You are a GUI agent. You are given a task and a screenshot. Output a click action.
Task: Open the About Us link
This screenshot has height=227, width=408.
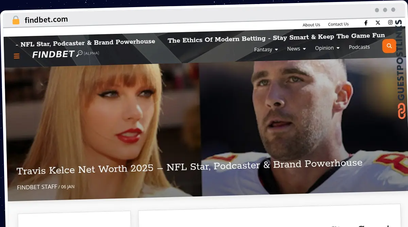(311, 25)
